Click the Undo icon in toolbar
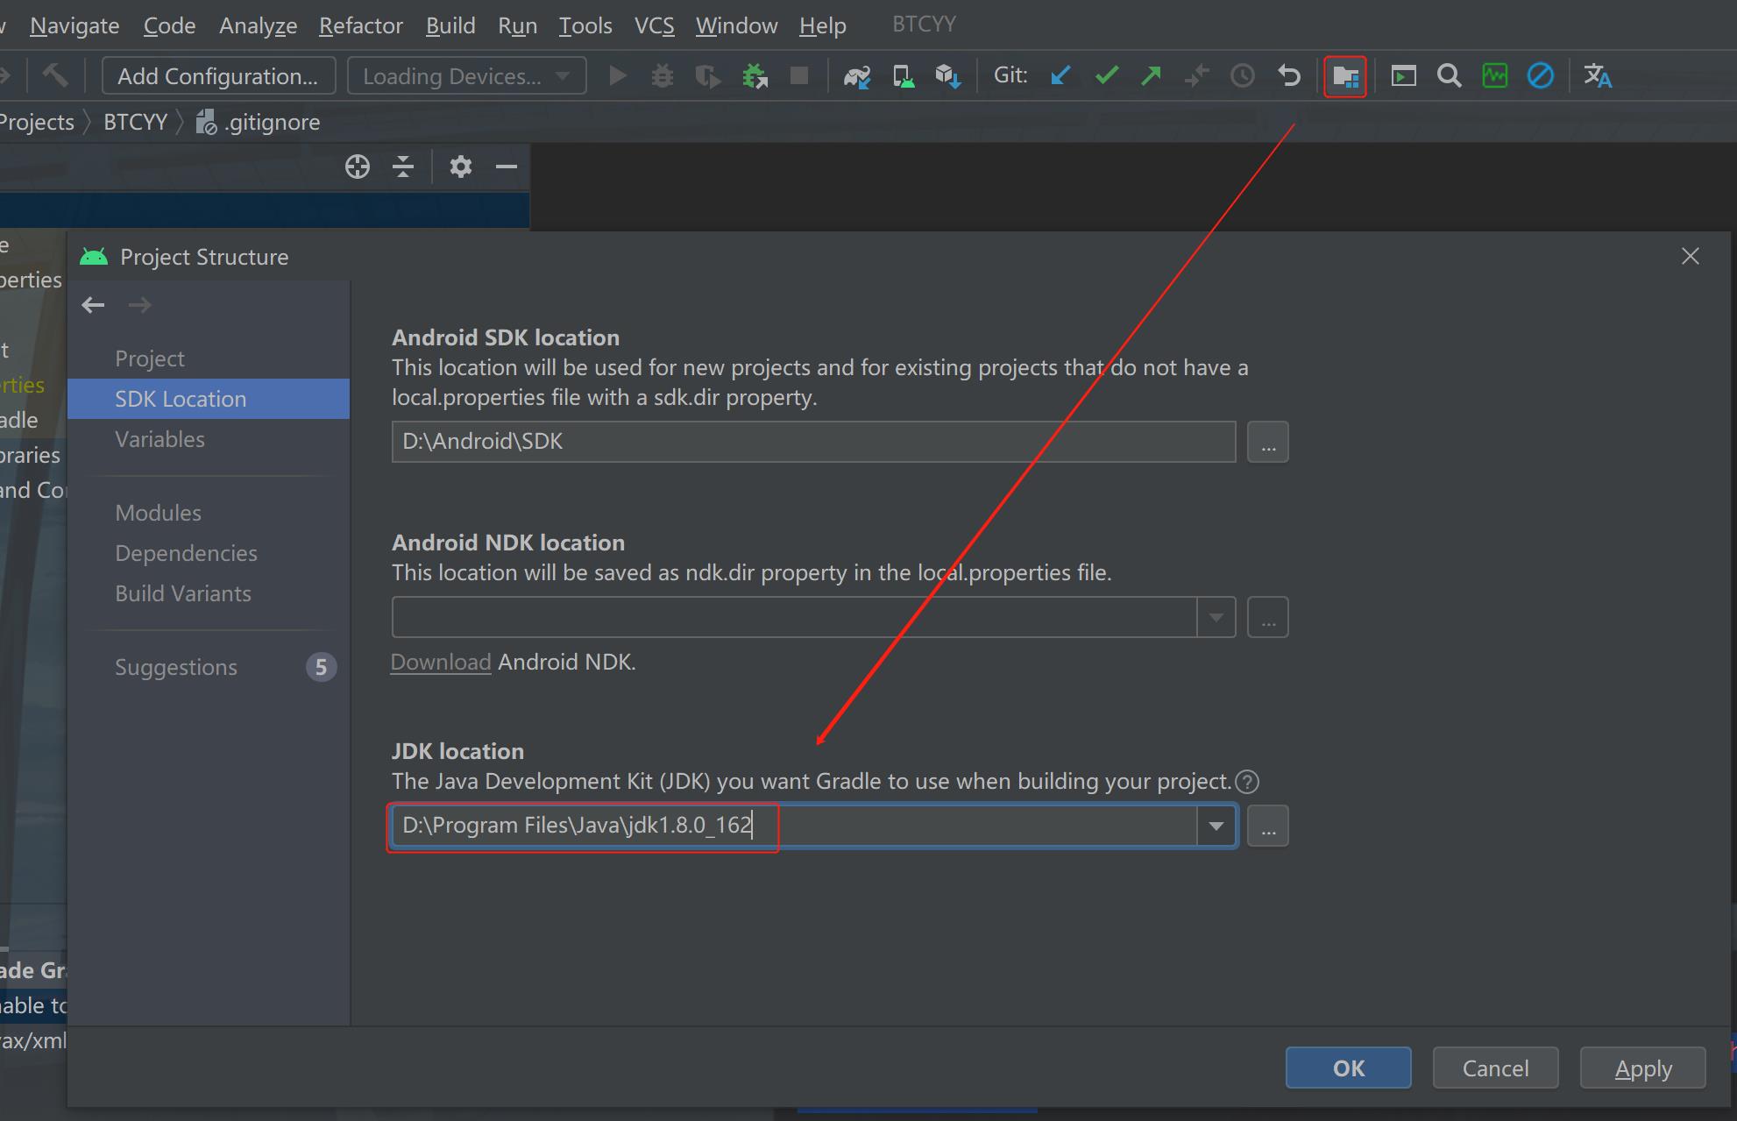Image resolution: width=1737 pixels, height=1121 pixels. click(x=1289, y=76)
